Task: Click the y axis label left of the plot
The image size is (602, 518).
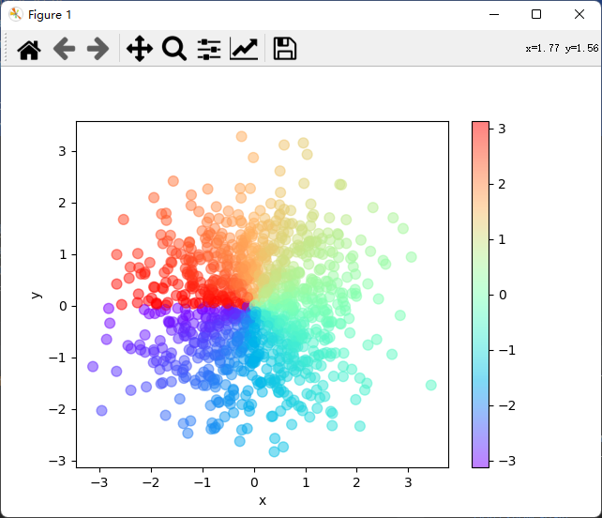Action: (36, 295)
